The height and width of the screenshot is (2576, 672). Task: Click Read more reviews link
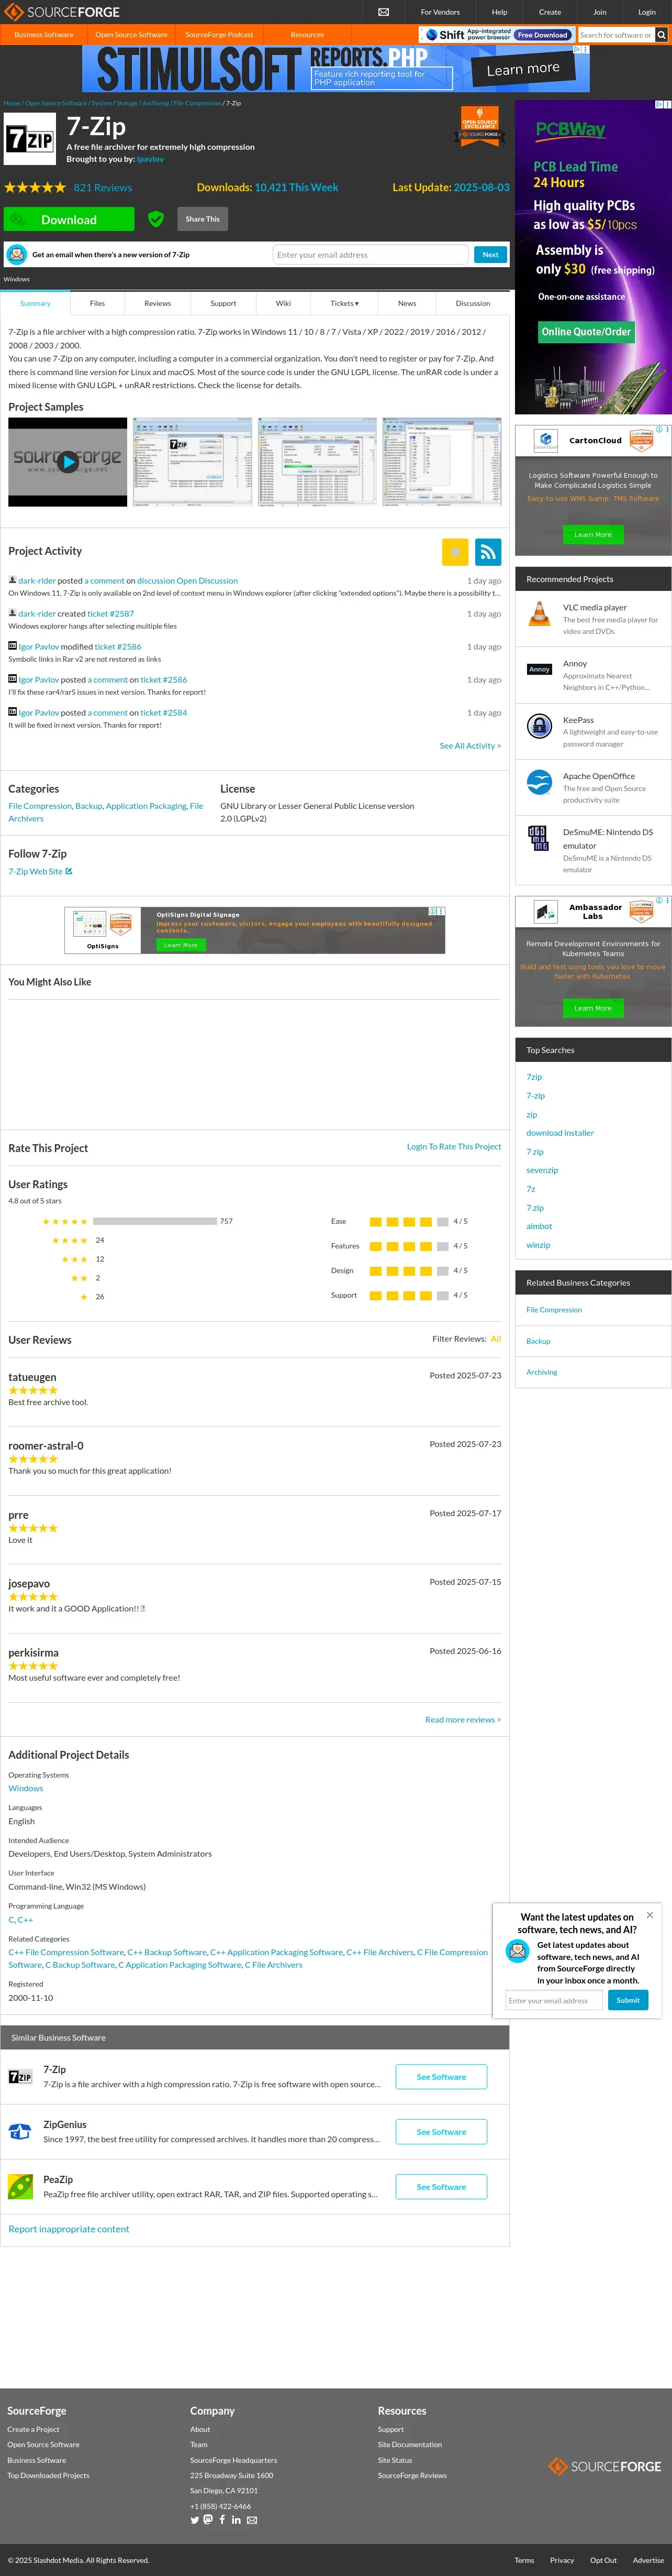463,1719
